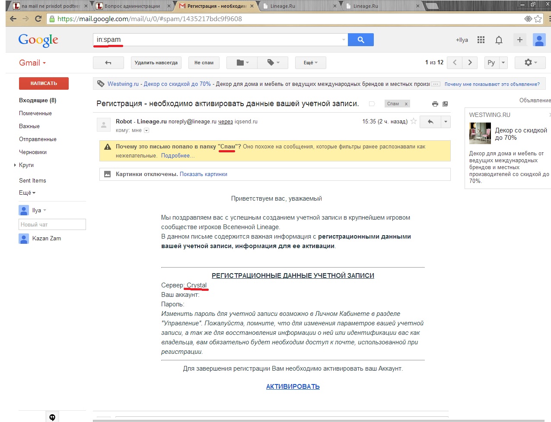Open the search options arrow in the search box
This screenshot has width=551, height=422.
tap(344, 40)
